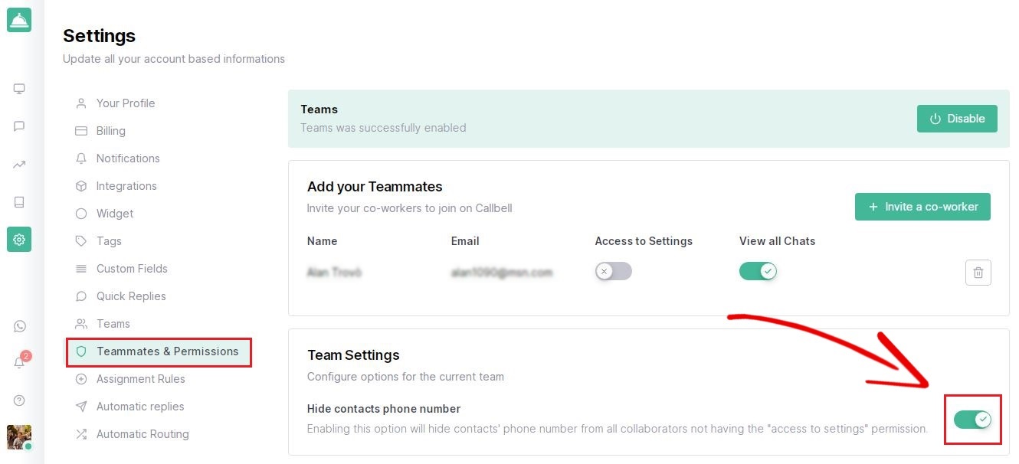This screenshot has height=464, width=1019.
Task: Open Quick Replies settings section
Action: click(x=130, y=296)
